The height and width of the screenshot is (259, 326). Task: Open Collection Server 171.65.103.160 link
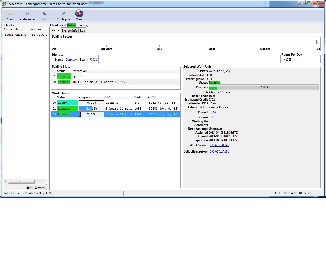click(220, 152)
